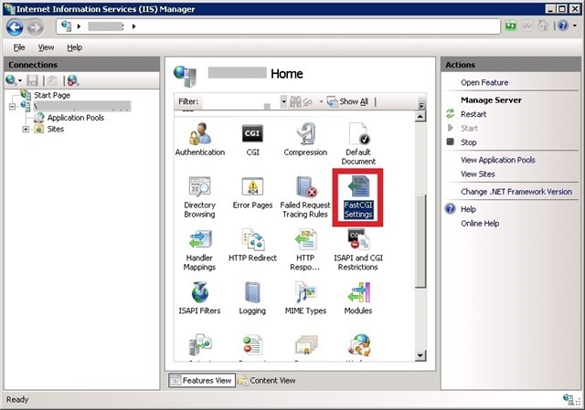This screenshot has width=585, height=410.
Task: Open ISAPI and CGI Restrictions
Action: [358, 249]
